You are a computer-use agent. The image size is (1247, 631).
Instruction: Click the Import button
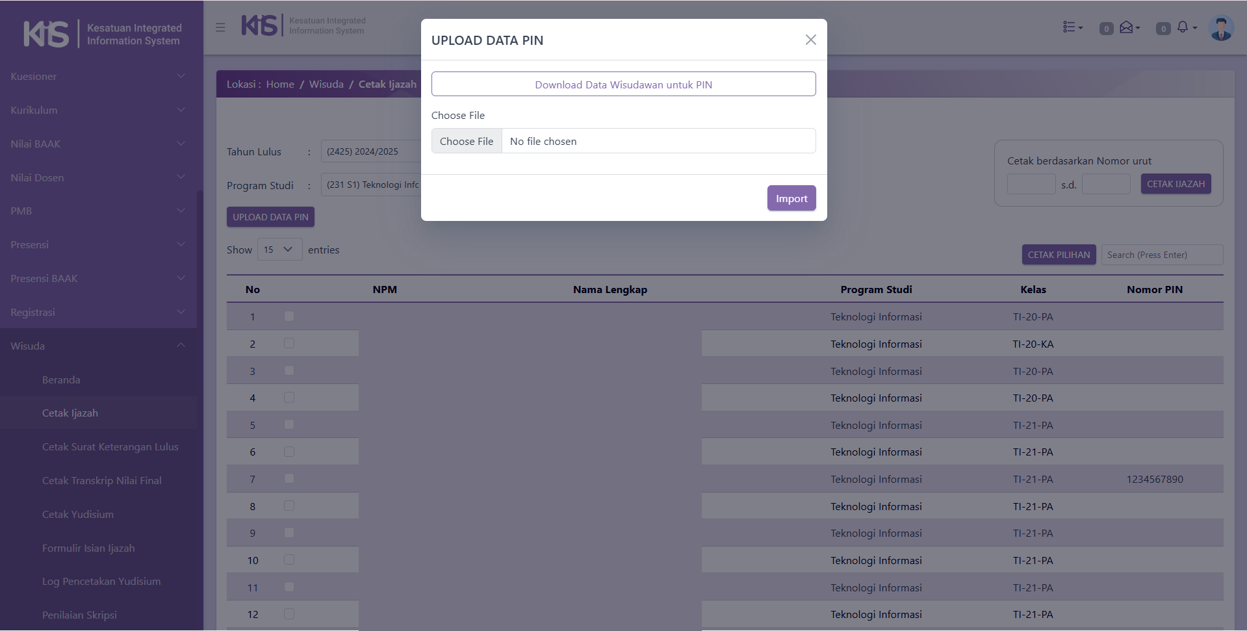click(791, 198)
